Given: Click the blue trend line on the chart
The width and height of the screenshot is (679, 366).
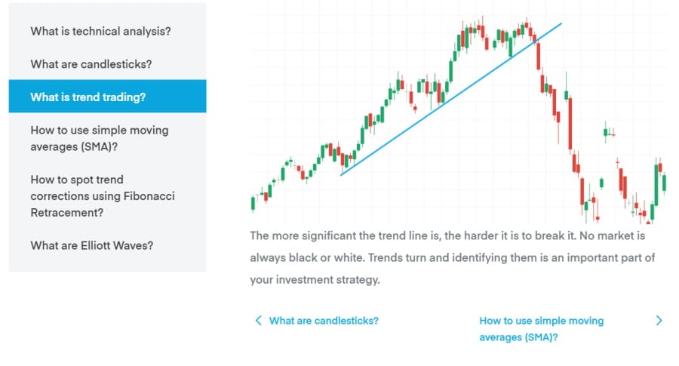Looking at the screenshot, I should [x=451, y=99].
